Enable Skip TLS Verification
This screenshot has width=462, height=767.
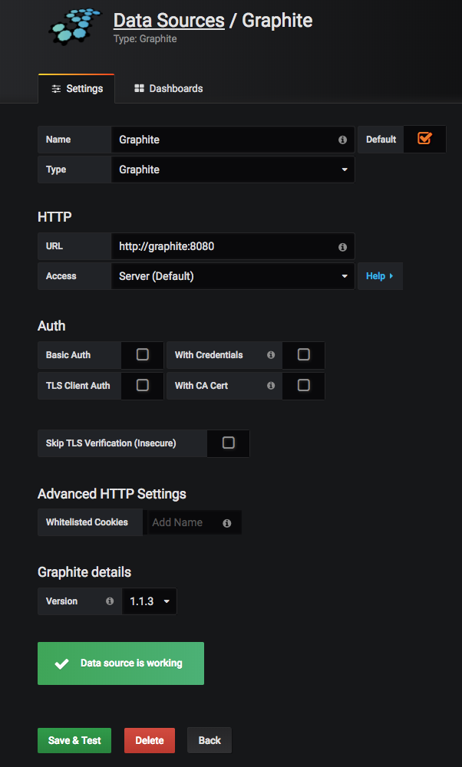point(228,443)
